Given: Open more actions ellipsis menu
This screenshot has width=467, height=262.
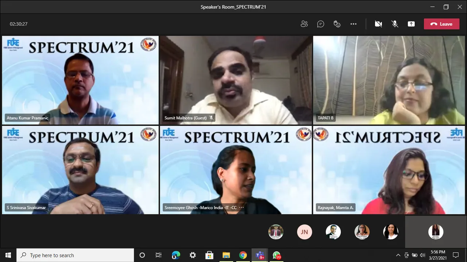Looking at the screenshot, I should point(354,24).
